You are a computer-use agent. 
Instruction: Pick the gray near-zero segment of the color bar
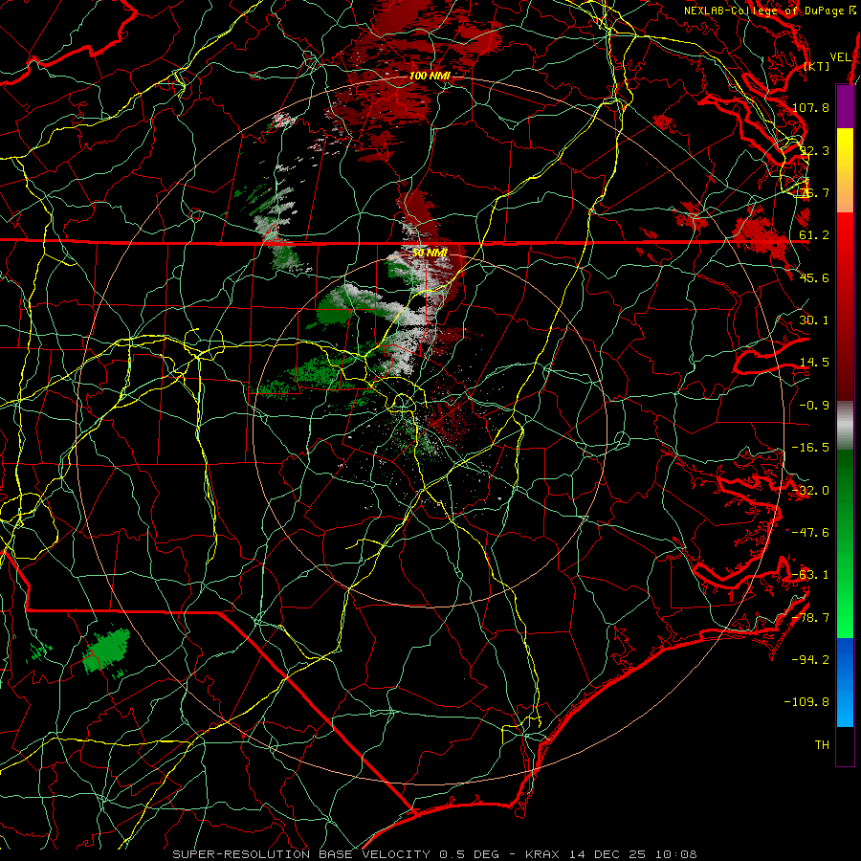[x=845, y=426]
